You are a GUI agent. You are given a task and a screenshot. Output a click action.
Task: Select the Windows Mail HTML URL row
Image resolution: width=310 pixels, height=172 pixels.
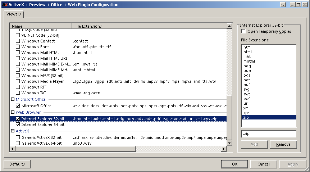pos(118,58)
